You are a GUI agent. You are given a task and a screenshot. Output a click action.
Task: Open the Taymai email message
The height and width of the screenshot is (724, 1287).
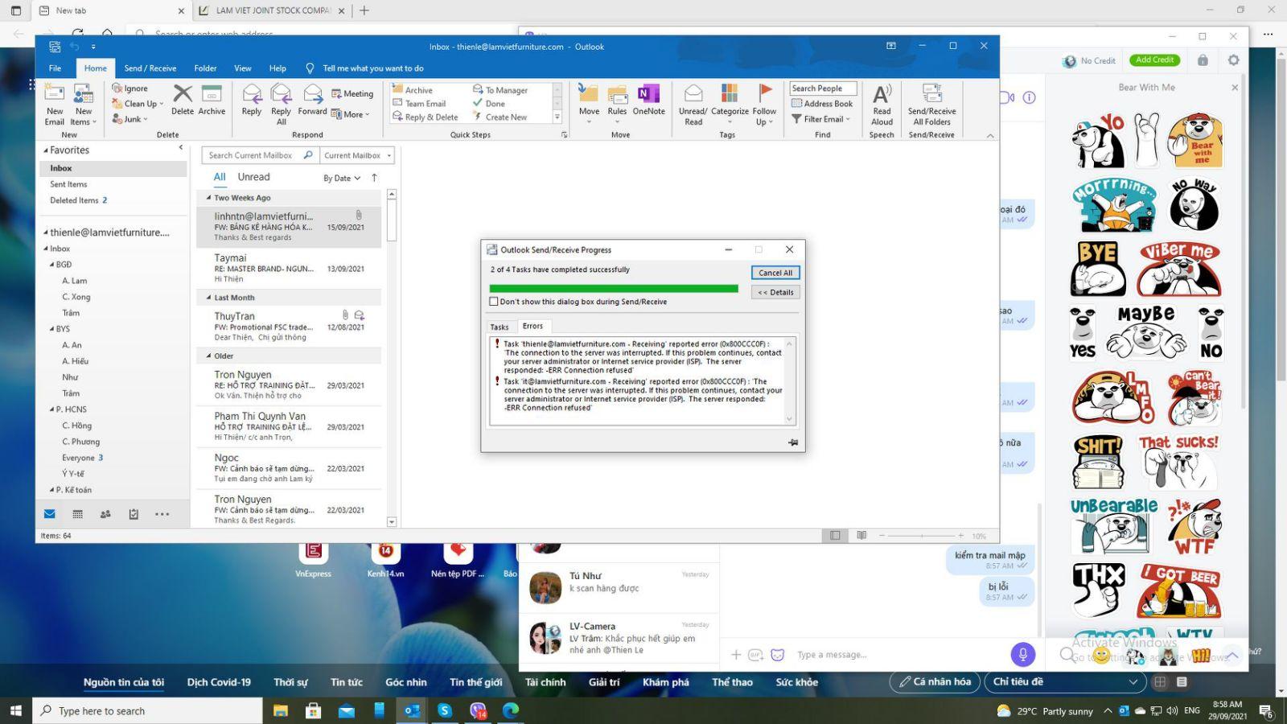click(x=290, y=268)
